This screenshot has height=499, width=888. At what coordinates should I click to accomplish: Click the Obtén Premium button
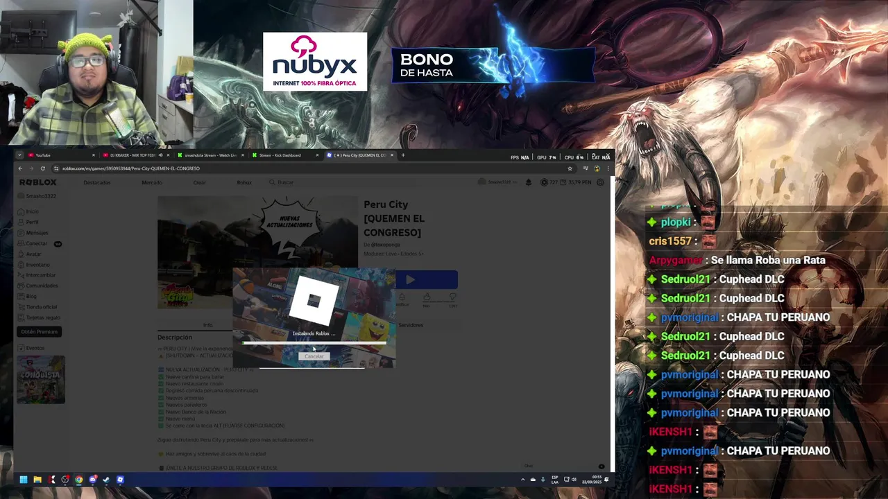pyautogui.click(x=40, y=332)
